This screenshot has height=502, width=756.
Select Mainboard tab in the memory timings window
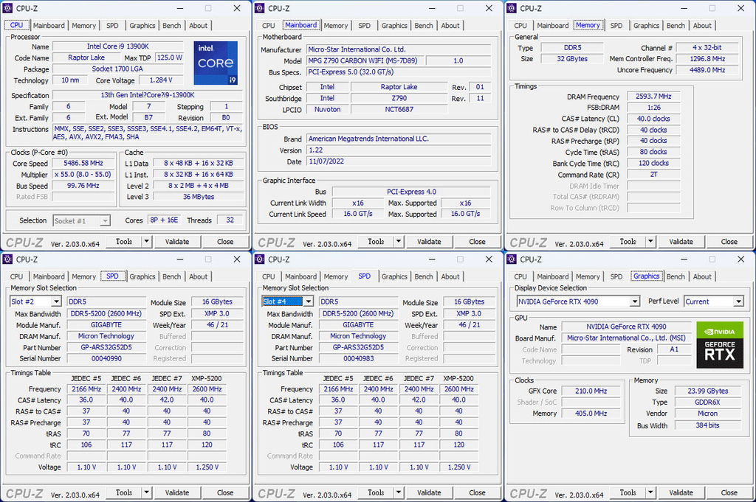[x=552, y=26]
